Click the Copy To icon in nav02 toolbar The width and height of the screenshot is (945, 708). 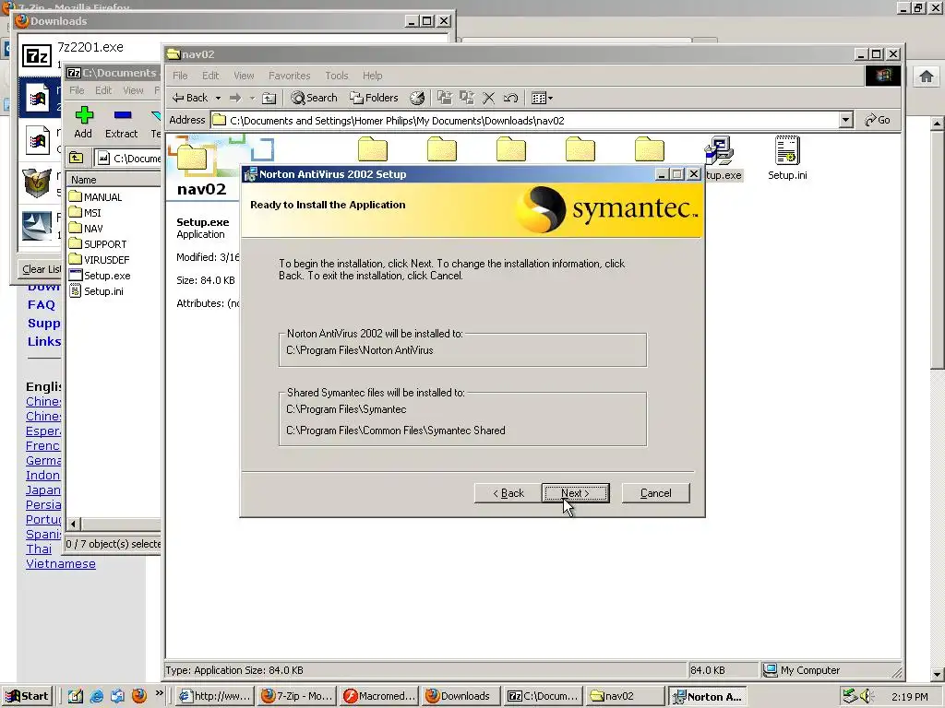[466, 98]
